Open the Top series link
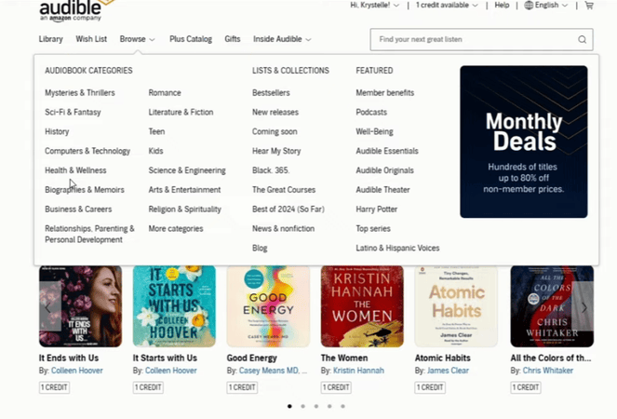The height and width of the screenshot is (419, 617). pyautogui.click(x=373, y=228)
